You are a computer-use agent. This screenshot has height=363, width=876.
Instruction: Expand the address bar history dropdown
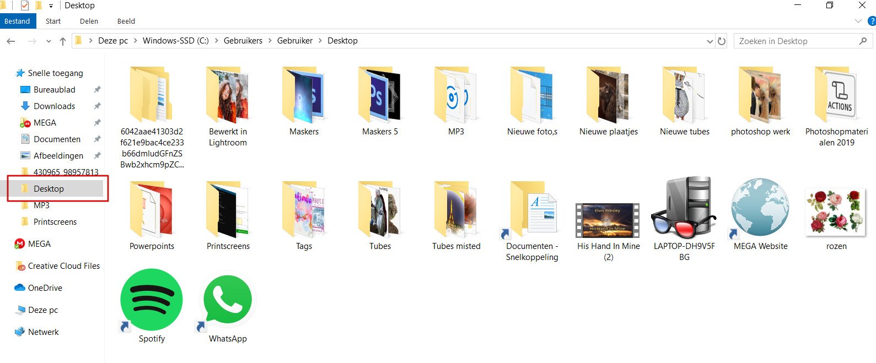point(710,41)
